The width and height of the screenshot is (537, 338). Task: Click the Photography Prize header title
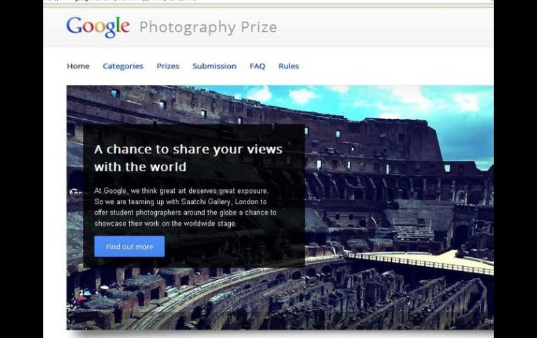click(209, 27)
